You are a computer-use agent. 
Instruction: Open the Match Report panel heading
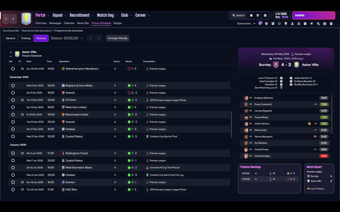(x=314, y=167)
